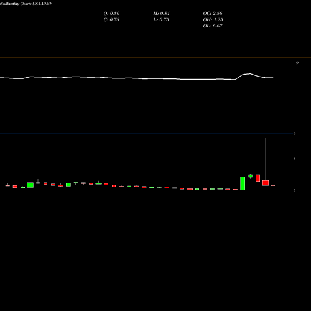Click the 'OL: 6.67' reading
The height and width of the screenshot is (311, 311).
click(x=213, y=26)
